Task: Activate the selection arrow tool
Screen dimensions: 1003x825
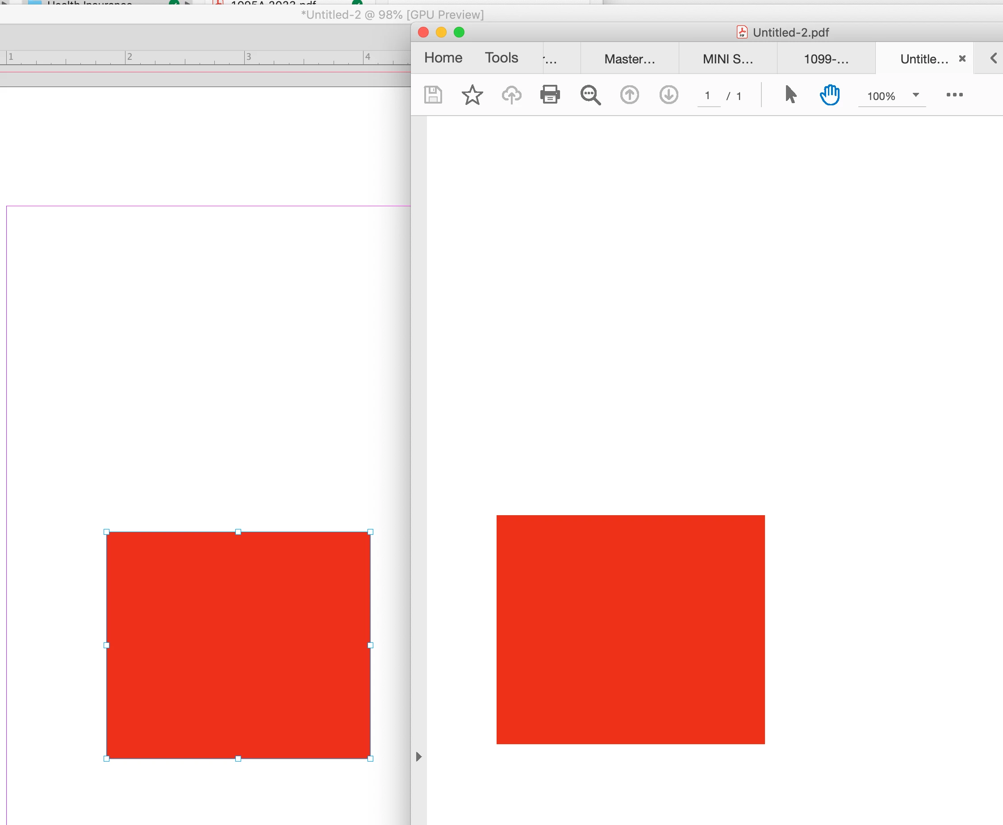Action: pyautogui.click(x=790, y=94)
